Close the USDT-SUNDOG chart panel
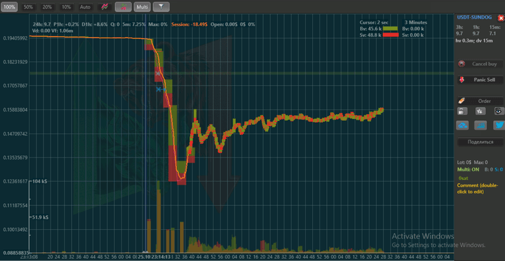Viewport: 505px width, 261px height. pyautogui.click(x=501, y=18)
